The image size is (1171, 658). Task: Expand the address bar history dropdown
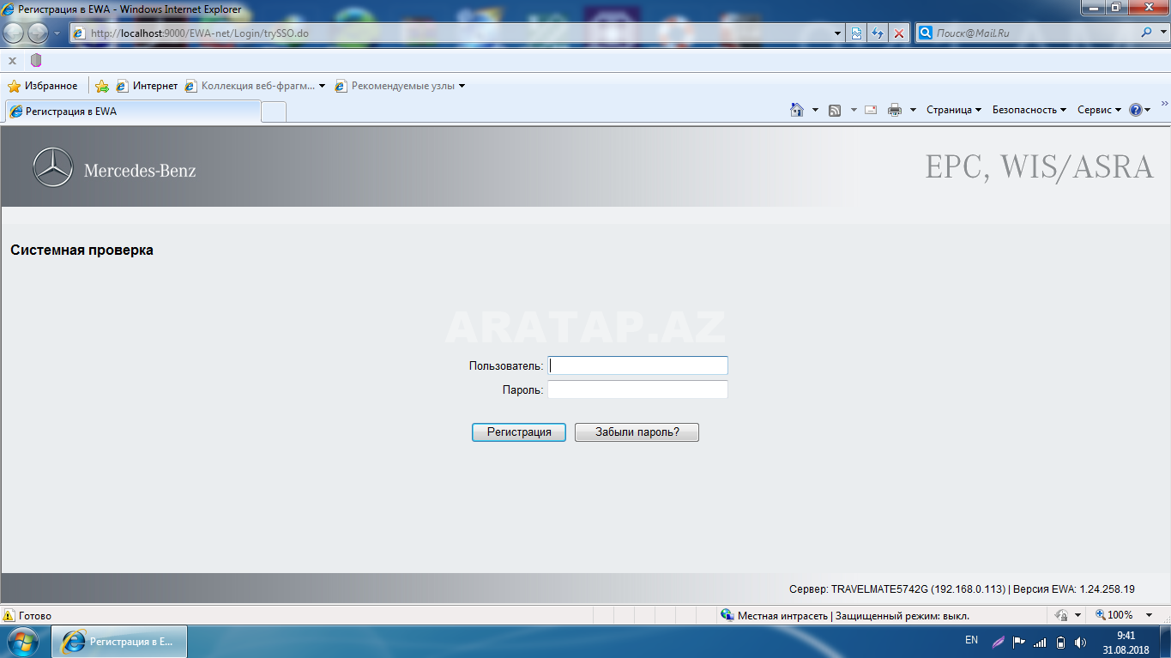[838, 33]
